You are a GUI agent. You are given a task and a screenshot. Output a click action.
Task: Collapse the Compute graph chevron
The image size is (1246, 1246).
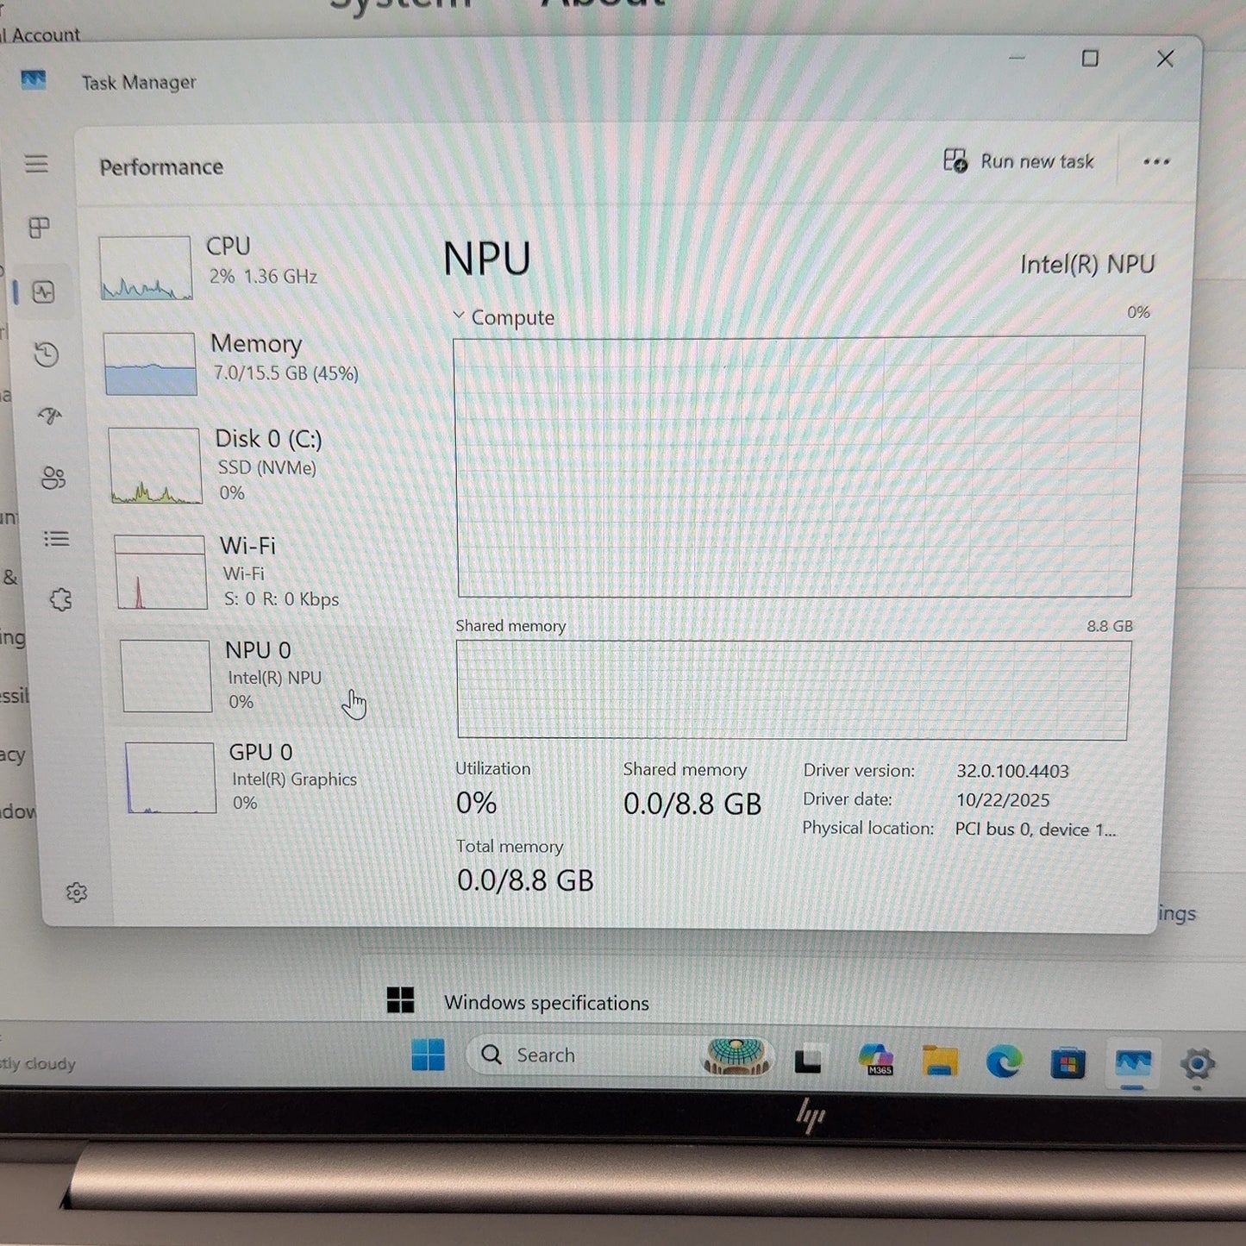pyautogui.click(x=459, y=316)
